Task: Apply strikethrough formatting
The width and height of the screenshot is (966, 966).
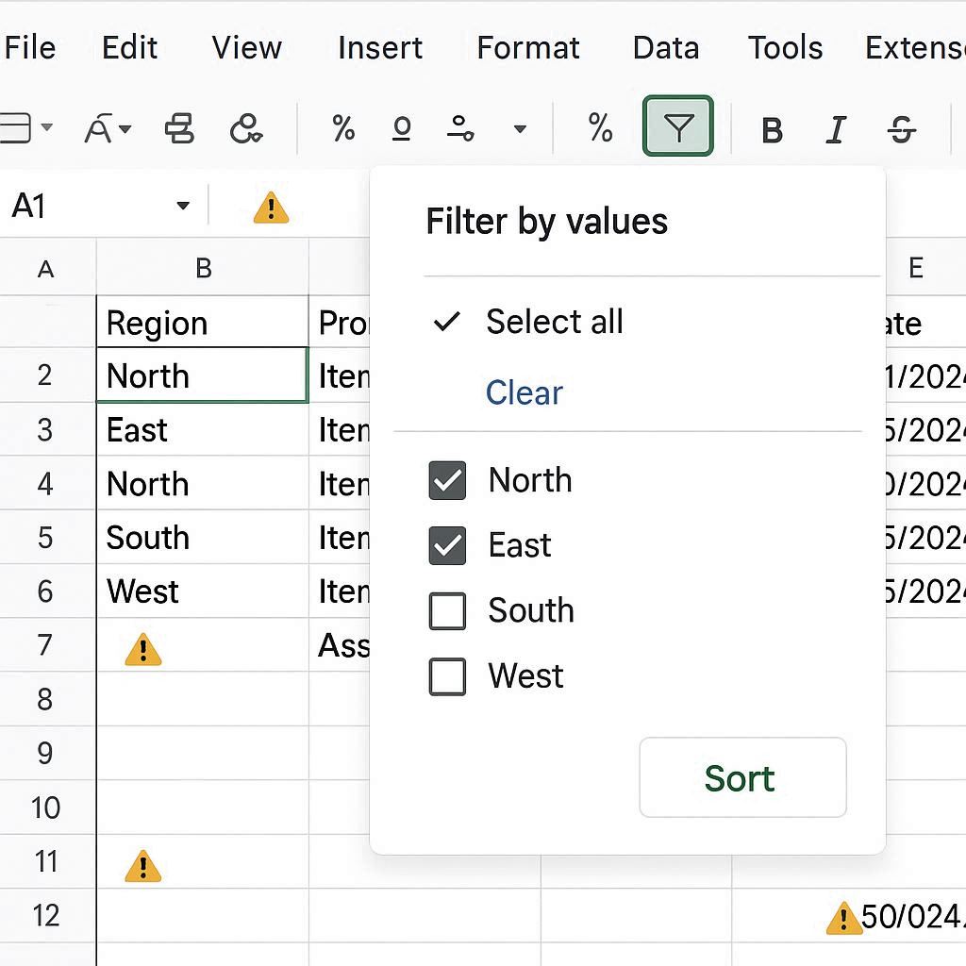Action: pyautogui.click(x=901, y=130)
